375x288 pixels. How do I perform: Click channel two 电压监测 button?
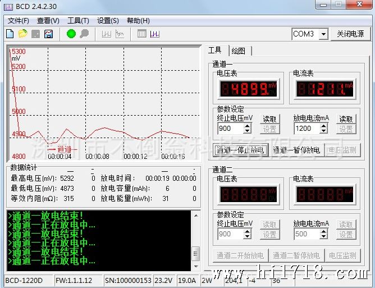tap(342, 255)
